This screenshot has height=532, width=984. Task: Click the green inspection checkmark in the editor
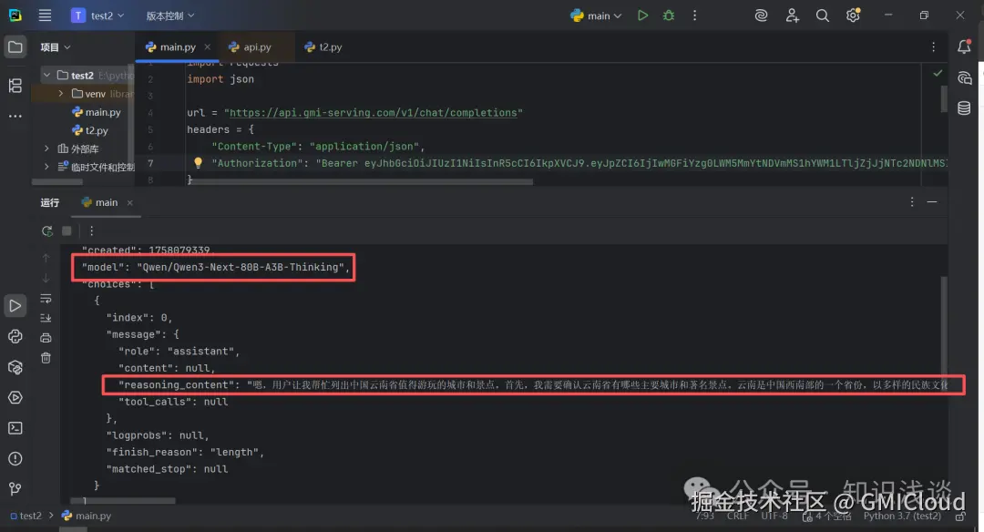click(x=938, y=74)
